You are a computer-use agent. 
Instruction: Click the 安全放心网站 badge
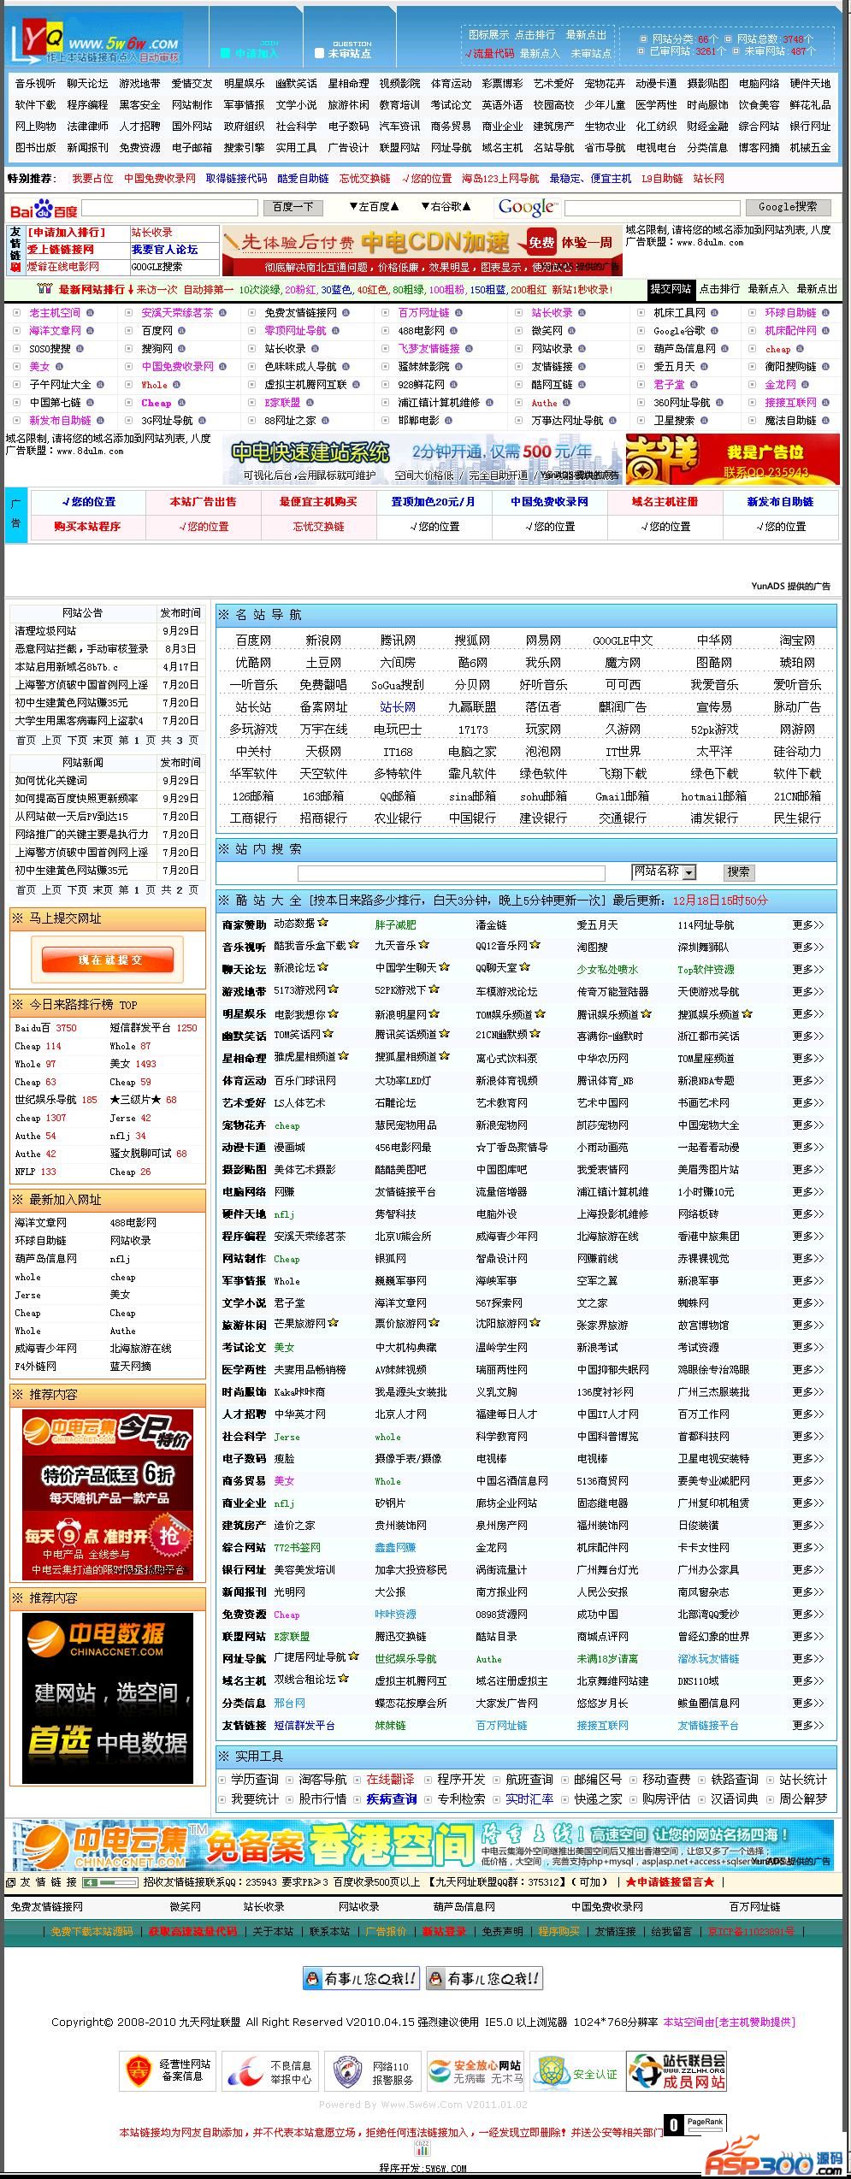[x=476, y=2071]
